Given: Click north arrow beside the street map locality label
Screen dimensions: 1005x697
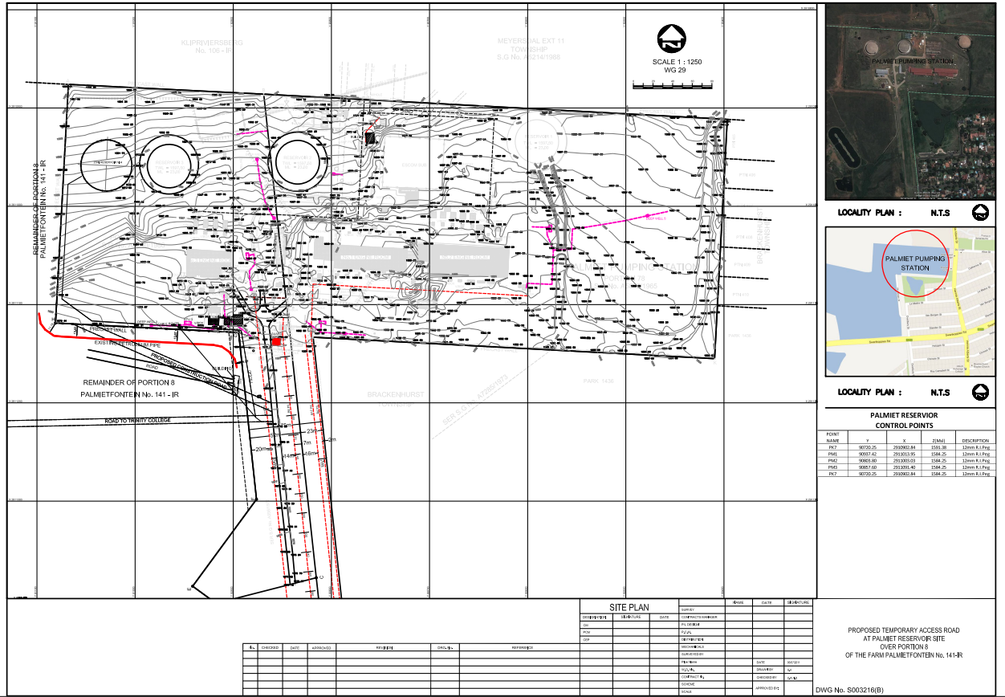Looking at the screenshot, I should [979, 392].
